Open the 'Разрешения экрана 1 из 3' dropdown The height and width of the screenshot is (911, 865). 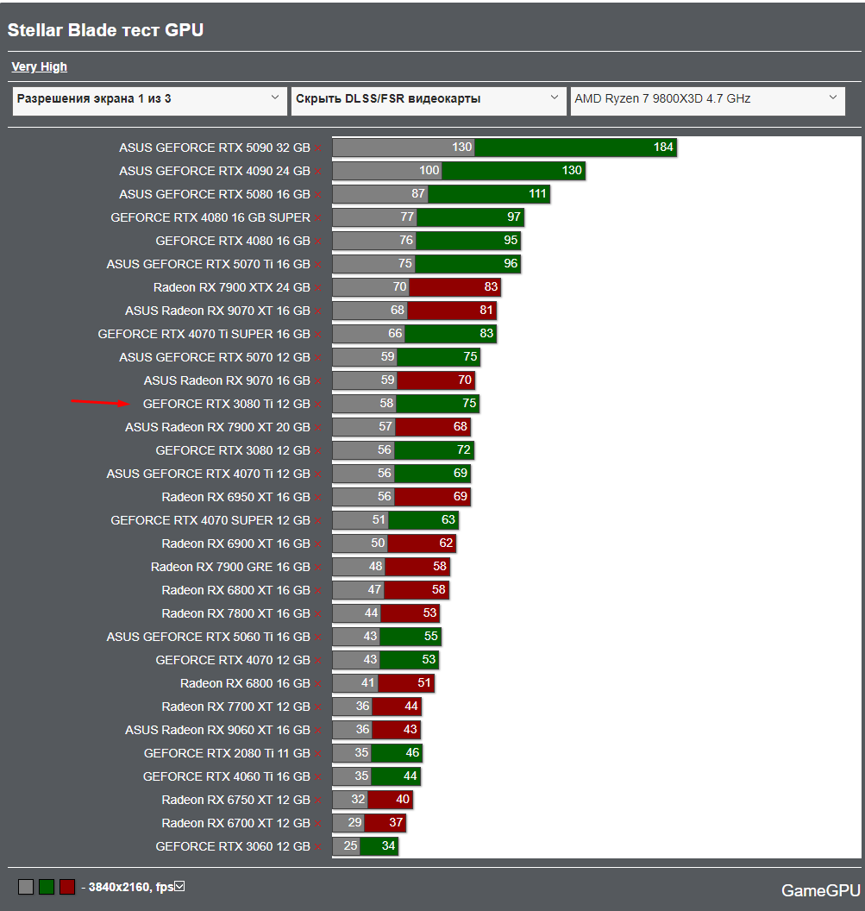pyautogui.click(x=150, y=101)
